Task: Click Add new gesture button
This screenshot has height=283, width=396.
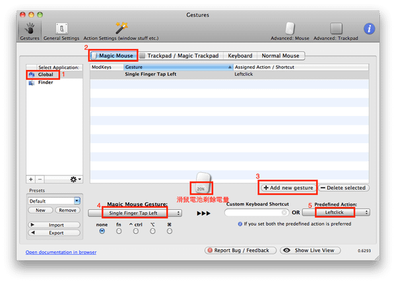Action: [288, 188]
